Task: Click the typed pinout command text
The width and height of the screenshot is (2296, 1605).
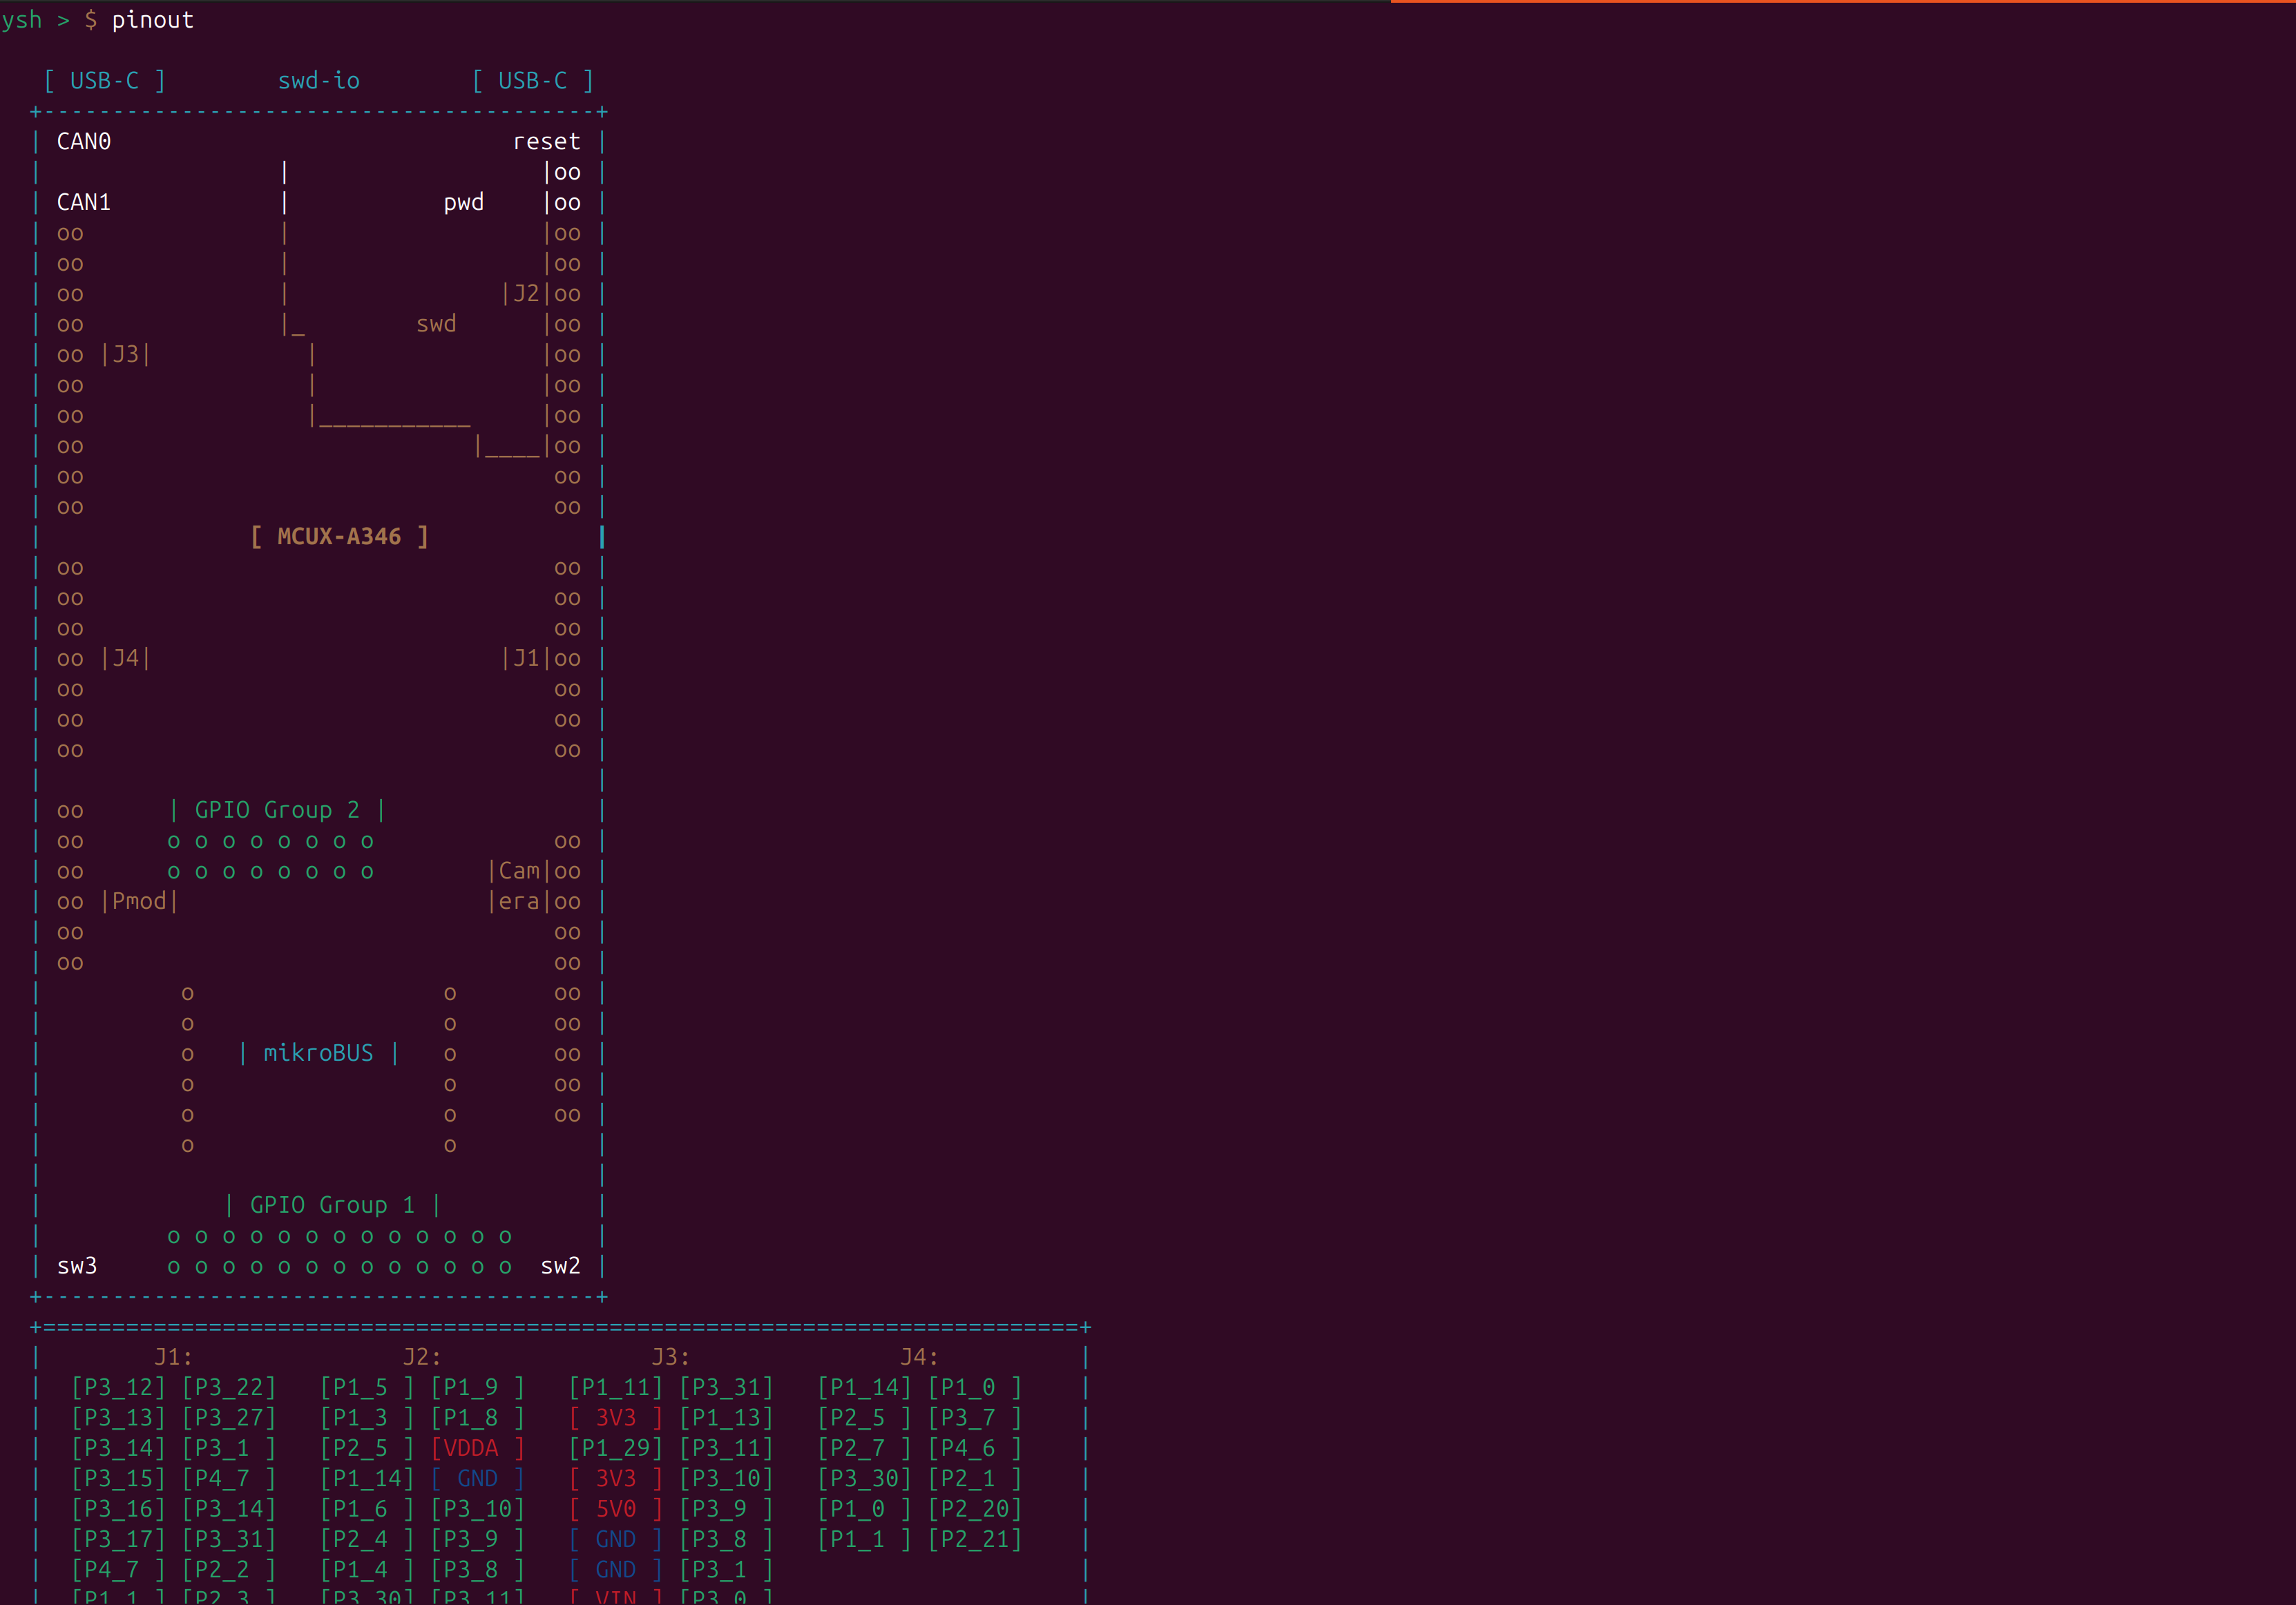Action: (152, 20)
